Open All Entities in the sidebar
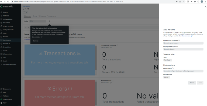The image size is (207, 106). (5, 23)
